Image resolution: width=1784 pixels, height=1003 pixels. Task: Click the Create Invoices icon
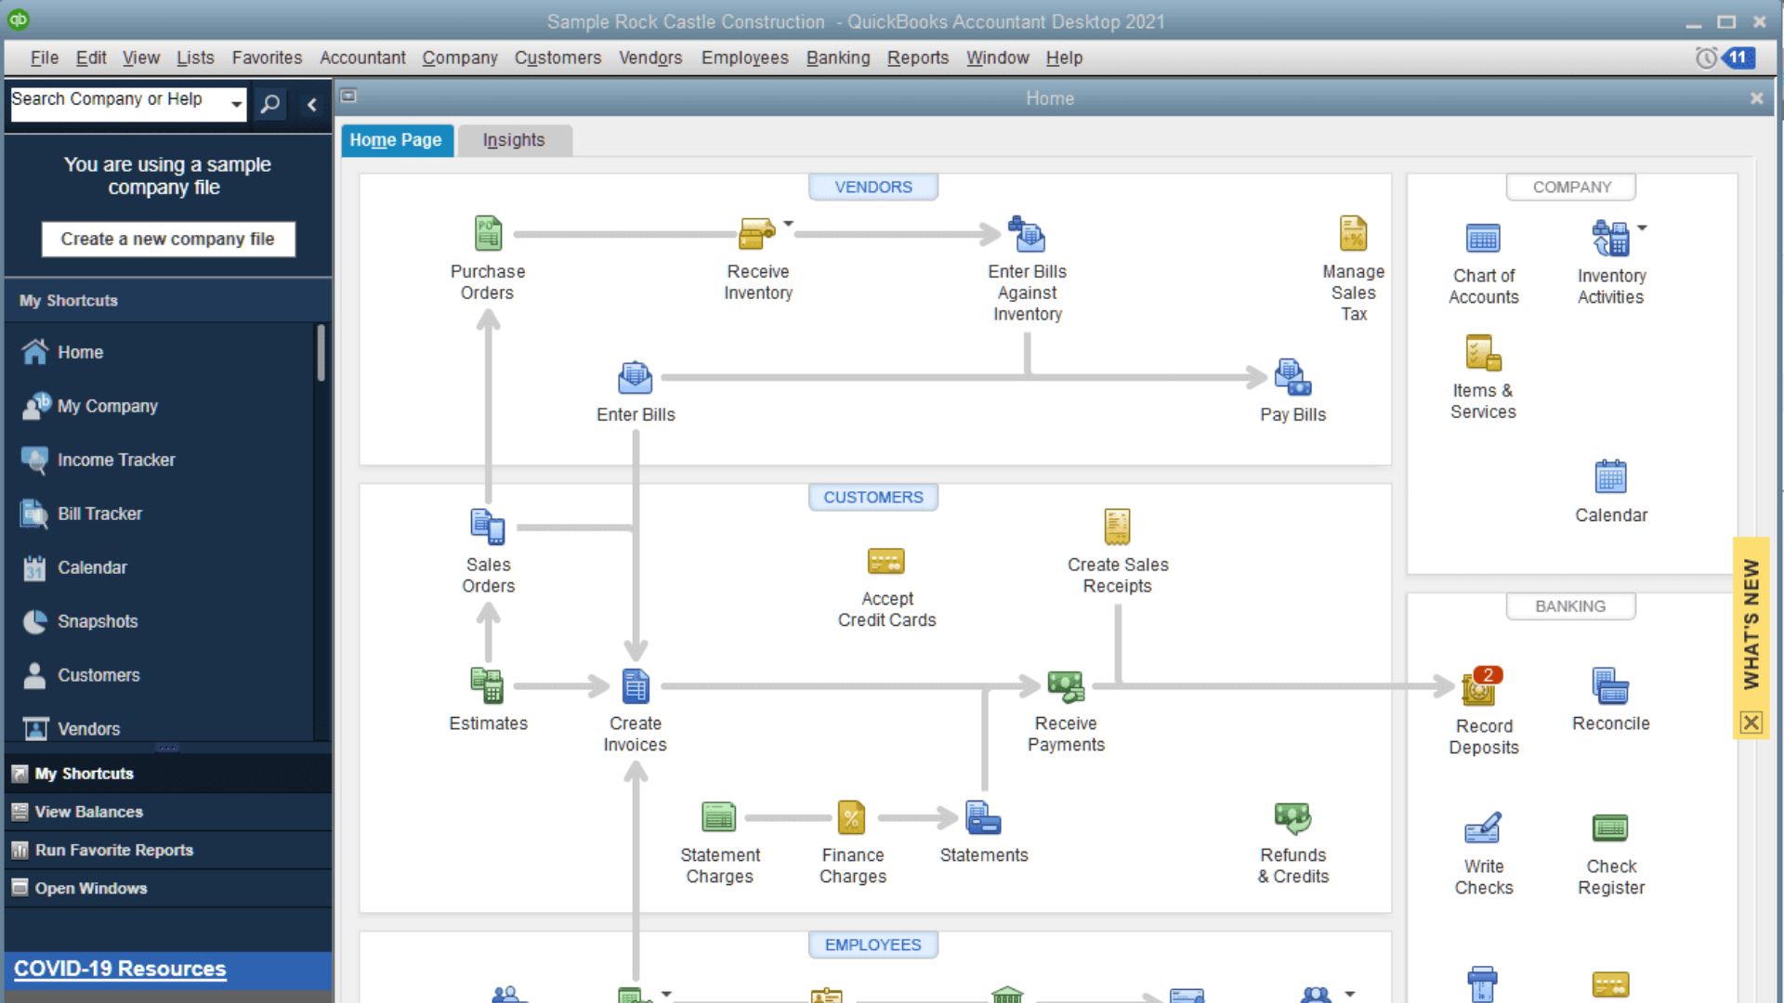(x=636, y=687)
